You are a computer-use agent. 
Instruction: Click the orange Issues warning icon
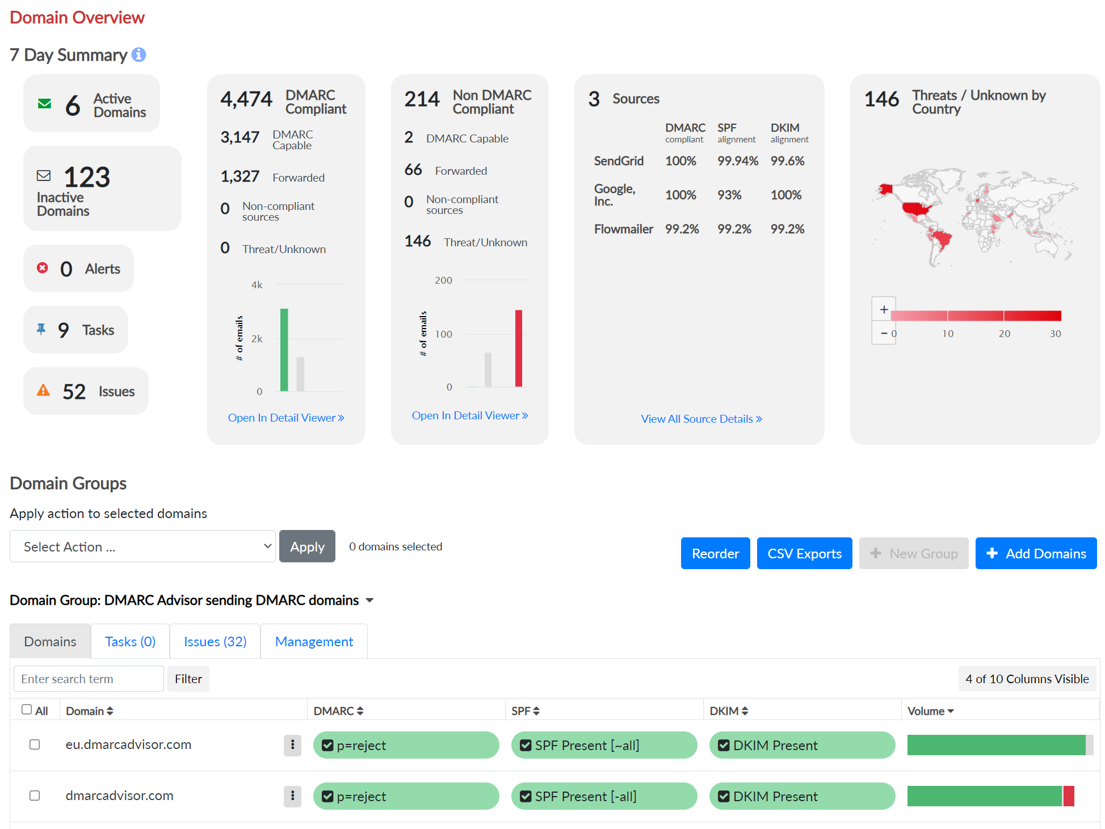pos(43,390)
